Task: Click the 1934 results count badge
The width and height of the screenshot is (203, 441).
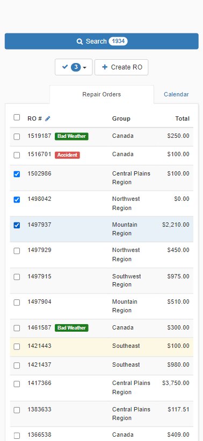Action: coord(118,41)
